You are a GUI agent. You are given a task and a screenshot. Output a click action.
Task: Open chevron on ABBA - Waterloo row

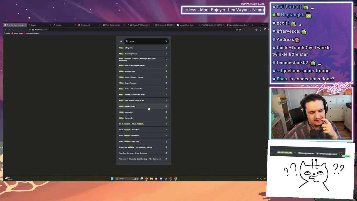167,112
